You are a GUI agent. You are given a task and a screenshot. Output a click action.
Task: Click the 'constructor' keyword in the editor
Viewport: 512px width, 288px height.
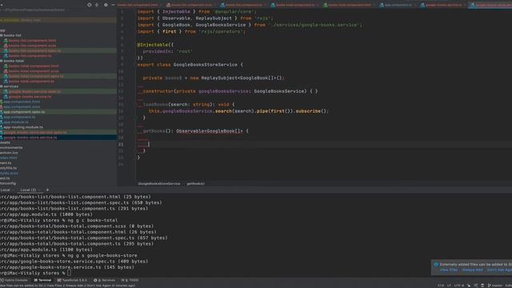158,91
